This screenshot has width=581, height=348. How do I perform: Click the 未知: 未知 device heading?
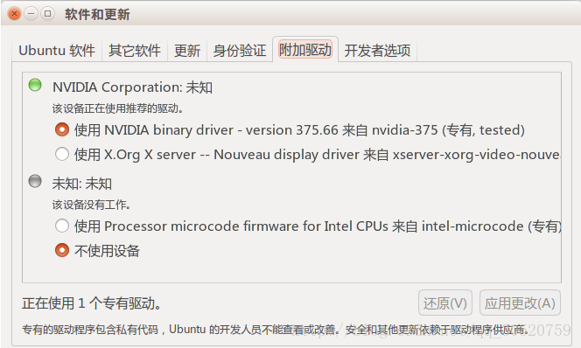[x=82, y=184]
